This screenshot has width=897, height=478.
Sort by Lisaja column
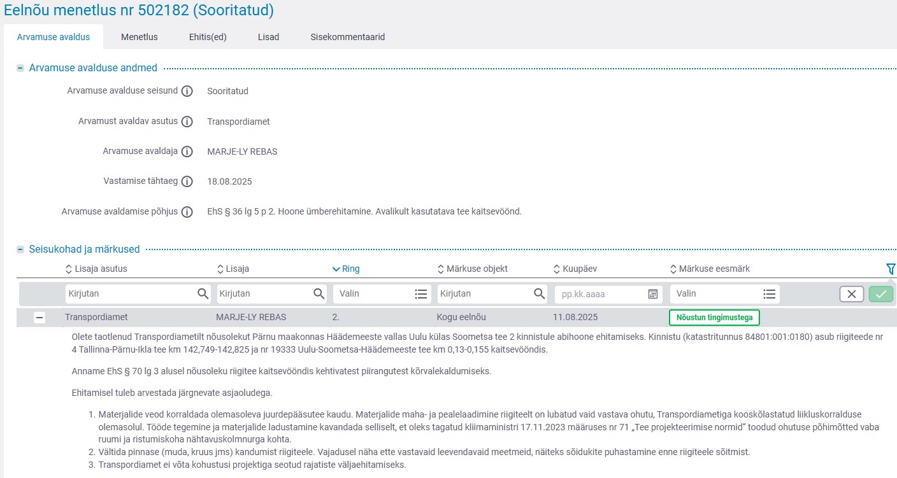233,269
